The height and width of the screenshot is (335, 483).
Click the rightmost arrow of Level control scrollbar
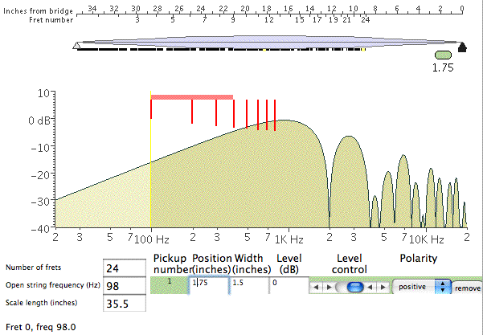pyautogui.click(x=383, y=287)
